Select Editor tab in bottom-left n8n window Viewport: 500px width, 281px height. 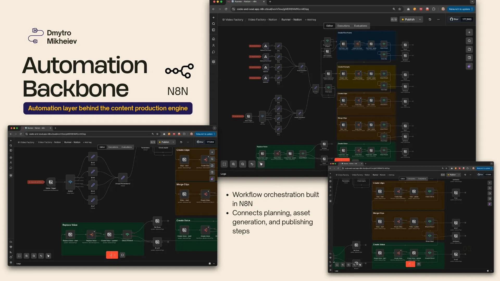(102, 147)
